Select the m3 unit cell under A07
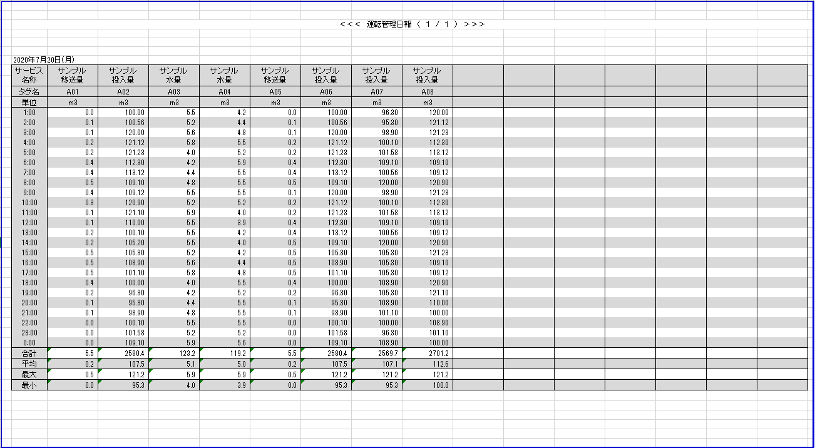This screenshot has width=815, height=448. (x=377, y=103)
